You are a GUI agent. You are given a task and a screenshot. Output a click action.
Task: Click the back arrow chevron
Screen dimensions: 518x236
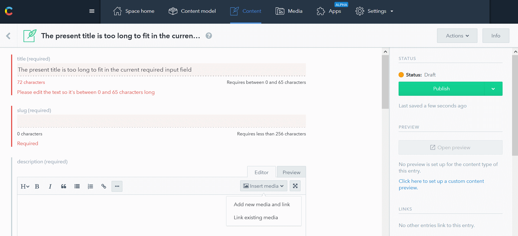(x=8, y=36)
